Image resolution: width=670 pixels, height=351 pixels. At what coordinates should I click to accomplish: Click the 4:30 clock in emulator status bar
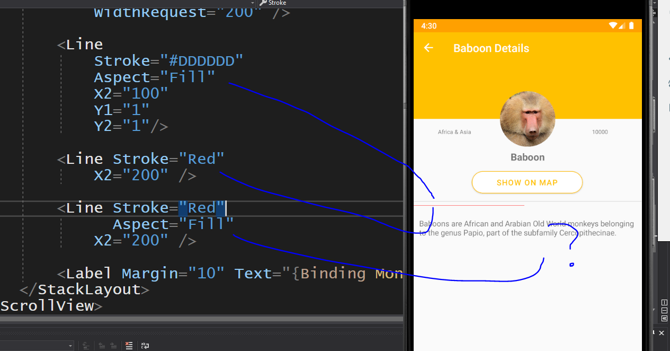429,25
